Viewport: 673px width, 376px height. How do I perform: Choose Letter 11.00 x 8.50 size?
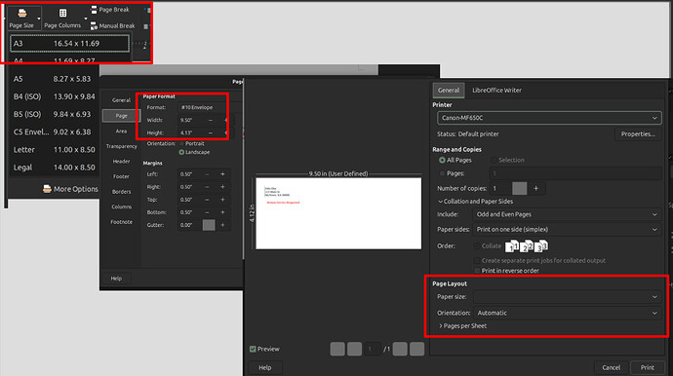click(x=54, y=150)
